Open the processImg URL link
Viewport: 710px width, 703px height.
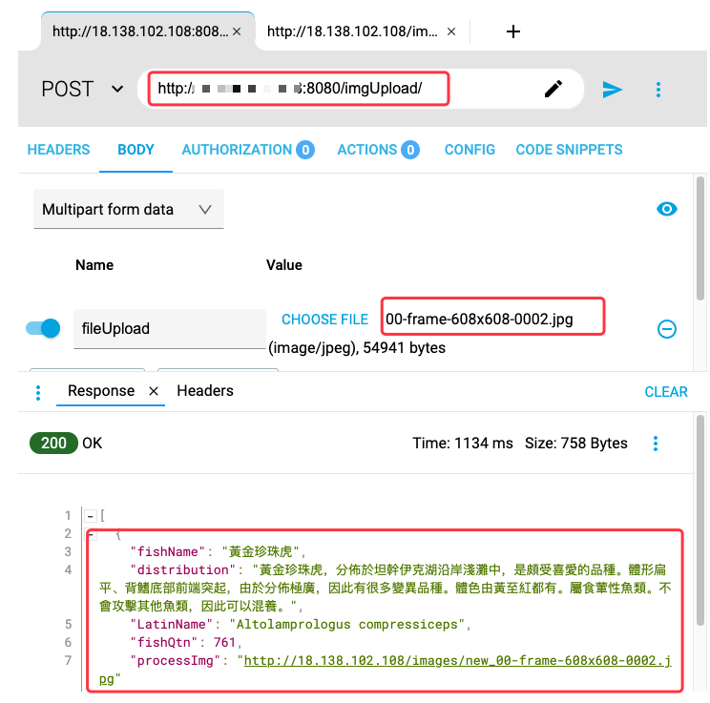pyautogui.click(x=457, y=660)
